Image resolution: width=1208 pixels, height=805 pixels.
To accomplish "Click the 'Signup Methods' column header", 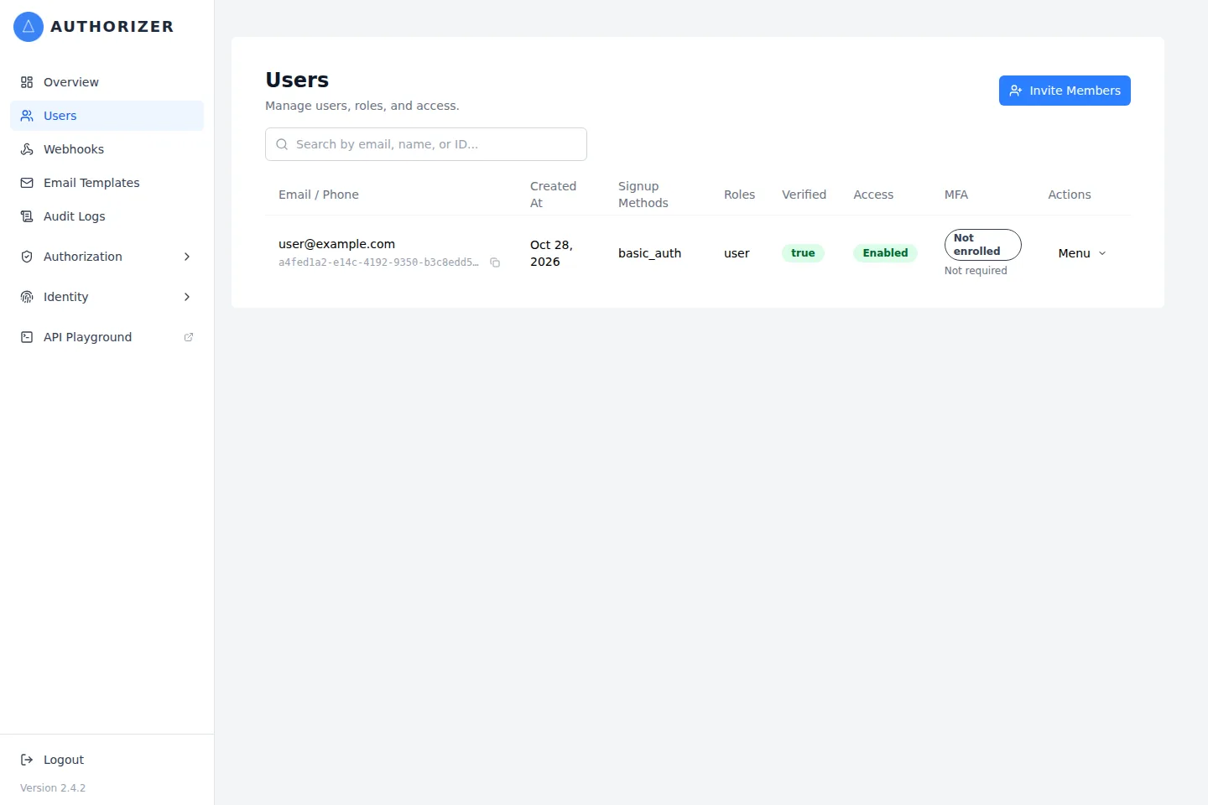I will [643, 195].
